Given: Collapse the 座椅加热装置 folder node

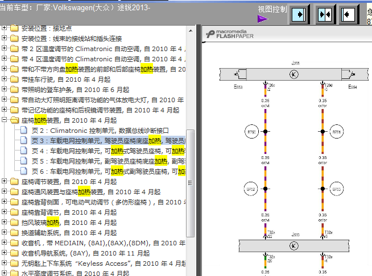Looking at the screenshot, I should [x=4, y=120].
